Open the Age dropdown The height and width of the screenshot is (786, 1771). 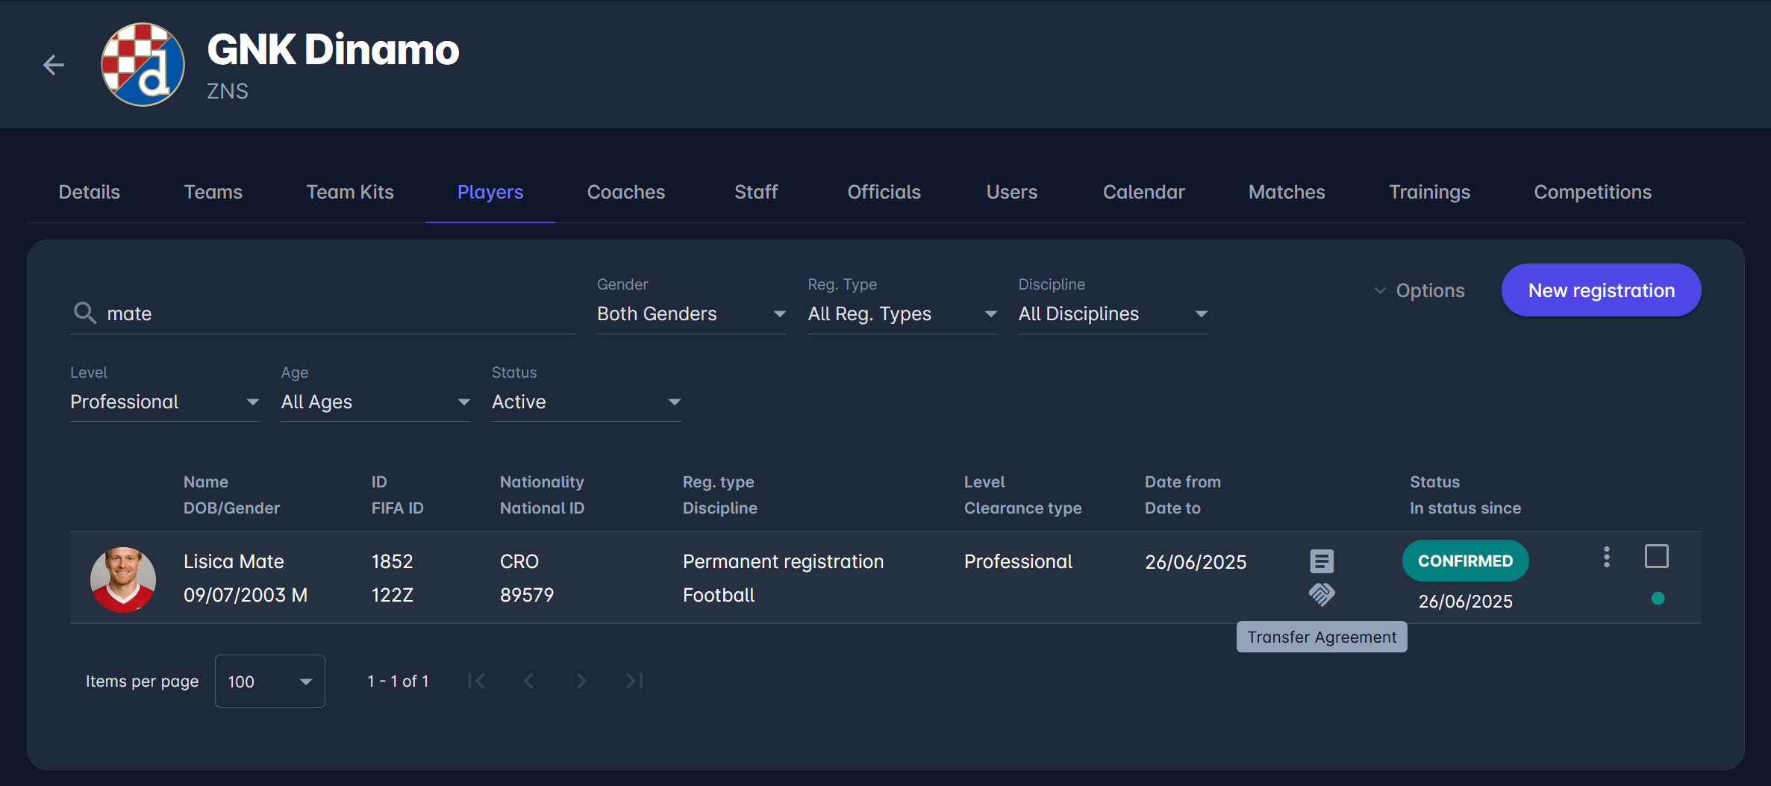tap(375, 402)
